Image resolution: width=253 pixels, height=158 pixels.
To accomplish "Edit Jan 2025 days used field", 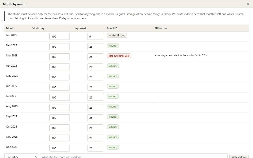I will pyautogui.click(x=95, y=36).
